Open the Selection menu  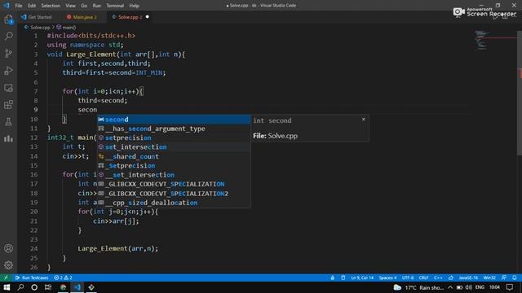point(51,6)
